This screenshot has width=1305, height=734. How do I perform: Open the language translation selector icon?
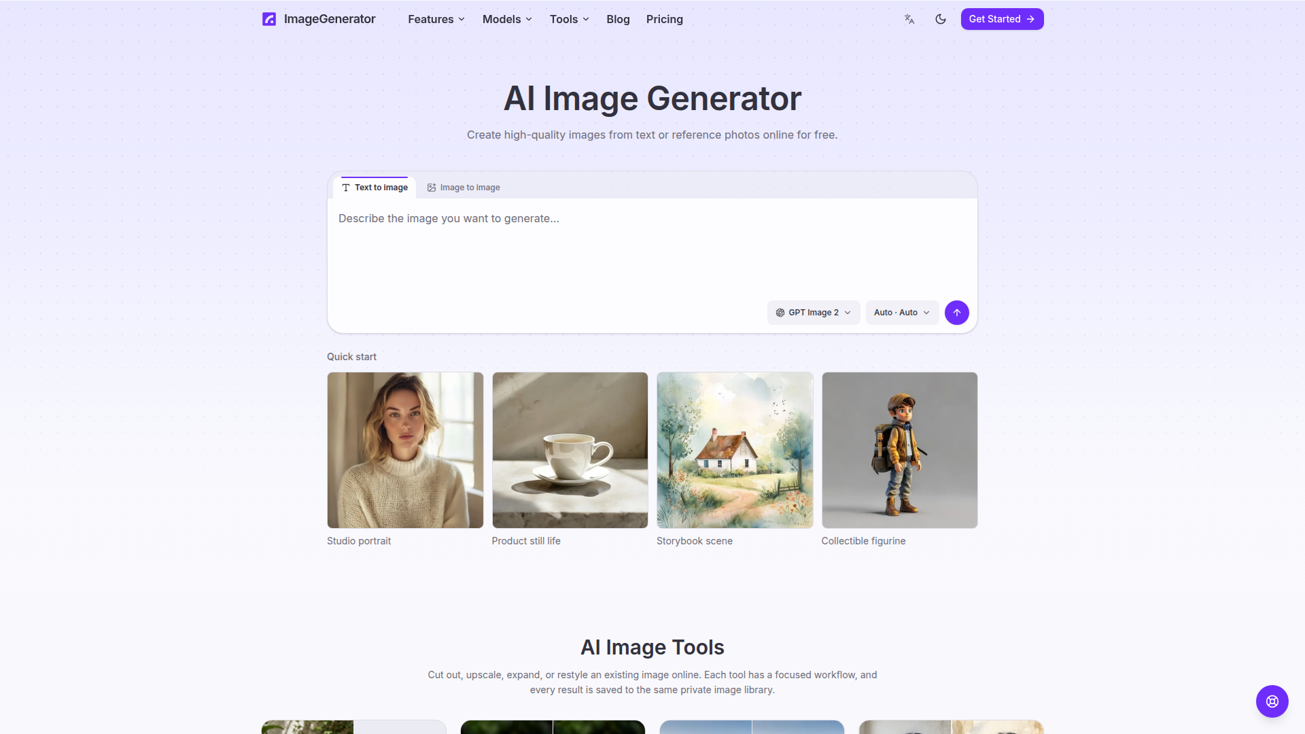click(x=909, y=19)
